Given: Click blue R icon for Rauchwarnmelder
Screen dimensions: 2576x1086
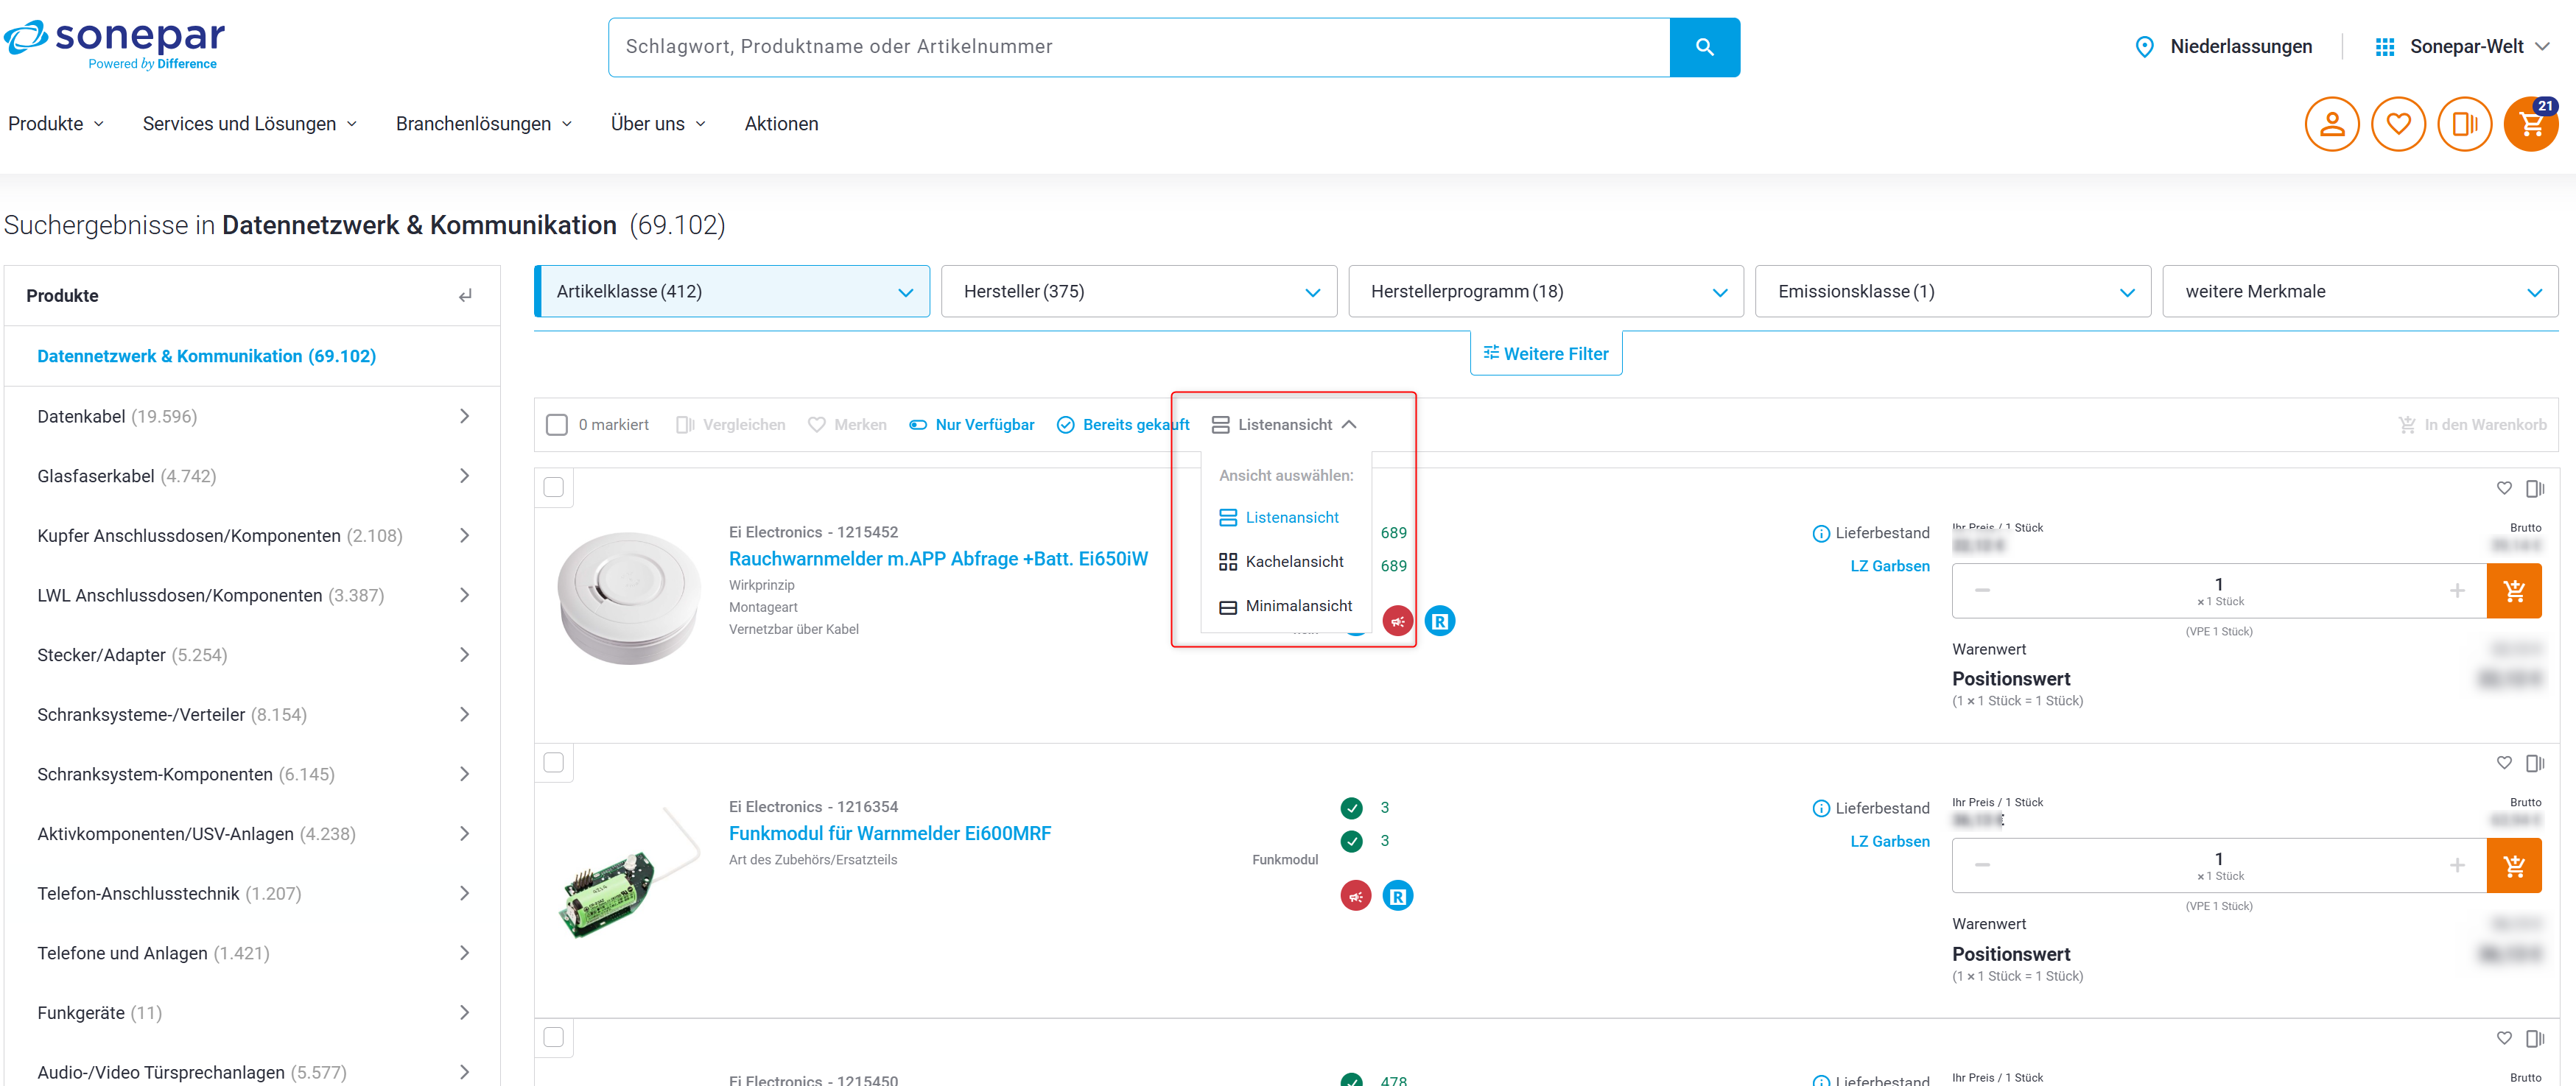Looking at the screenshot, I should coord(1439,621).
